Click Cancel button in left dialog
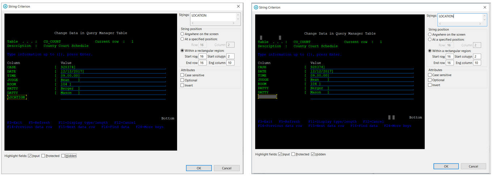Image resolution: width=492 pixels, height=176 pixels. 227,168
